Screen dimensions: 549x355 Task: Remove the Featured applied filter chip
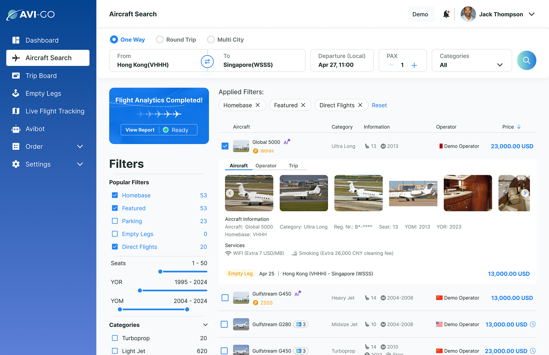tap(303, 105)
